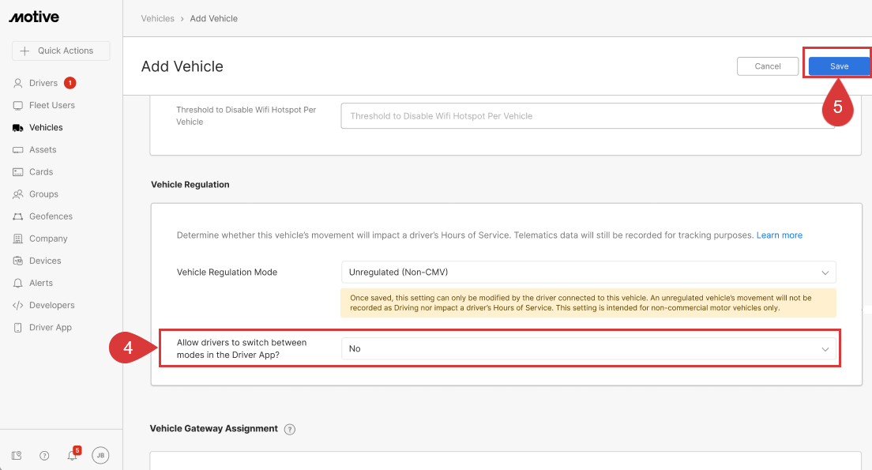Click chevron on Unregulated (Non-CMV) dropdown
This screenshot has height=470, width=872.
[825, 273]
